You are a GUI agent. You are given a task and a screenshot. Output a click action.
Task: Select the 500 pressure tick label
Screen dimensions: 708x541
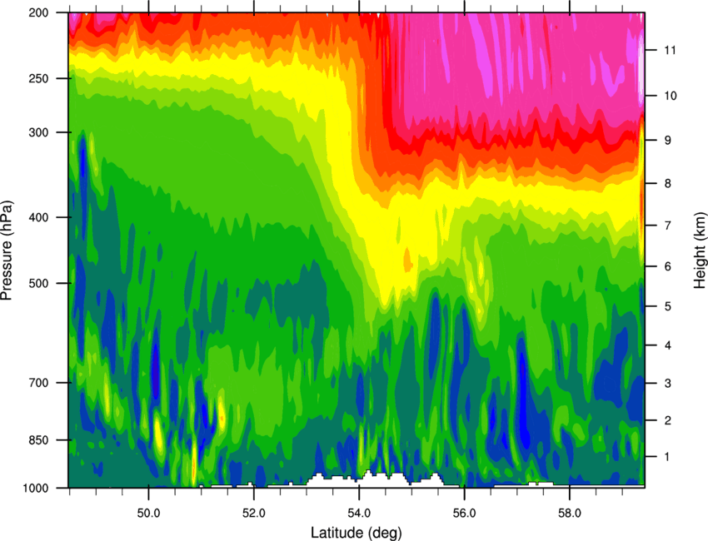[x=39, y=283]
